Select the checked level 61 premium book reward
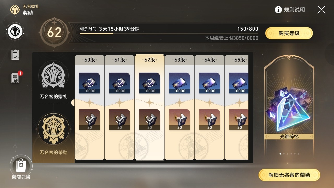 pos(120,120)
